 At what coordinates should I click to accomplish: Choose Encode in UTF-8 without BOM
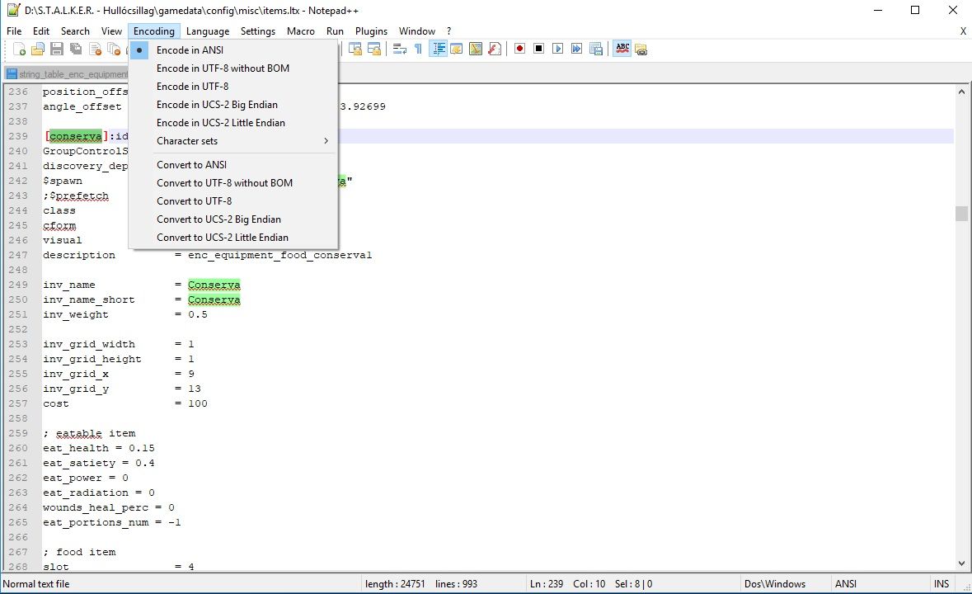coord(233,68)
